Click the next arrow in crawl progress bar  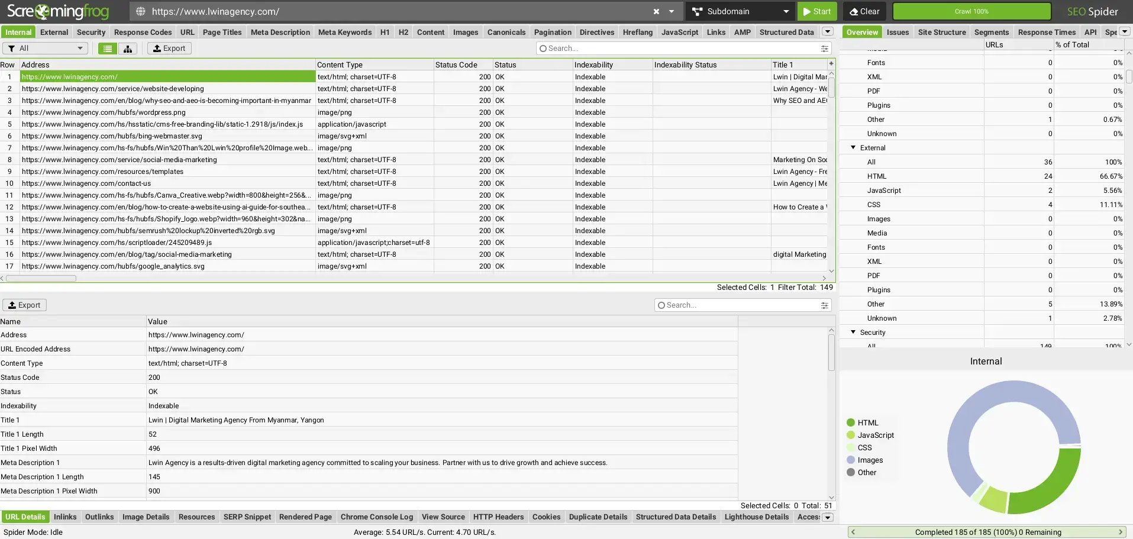[x=1120, y=532]
